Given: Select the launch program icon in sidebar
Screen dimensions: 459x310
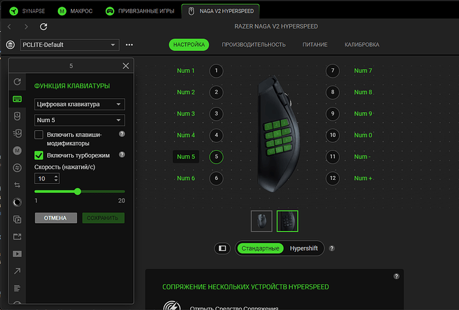Looking at the screenshot, I should click(17, 236).
